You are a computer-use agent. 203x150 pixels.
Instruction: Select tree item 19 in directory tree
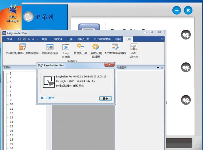click(11, 144)
